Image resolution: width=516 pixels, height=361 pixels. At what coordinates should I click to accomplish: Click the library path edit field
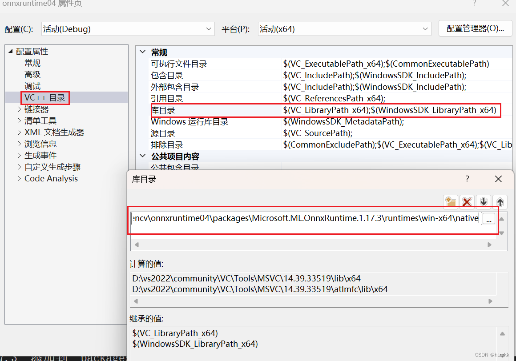coord(306,218)
